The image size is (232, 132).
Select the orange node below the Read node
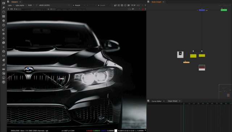(x=186, y=62)
